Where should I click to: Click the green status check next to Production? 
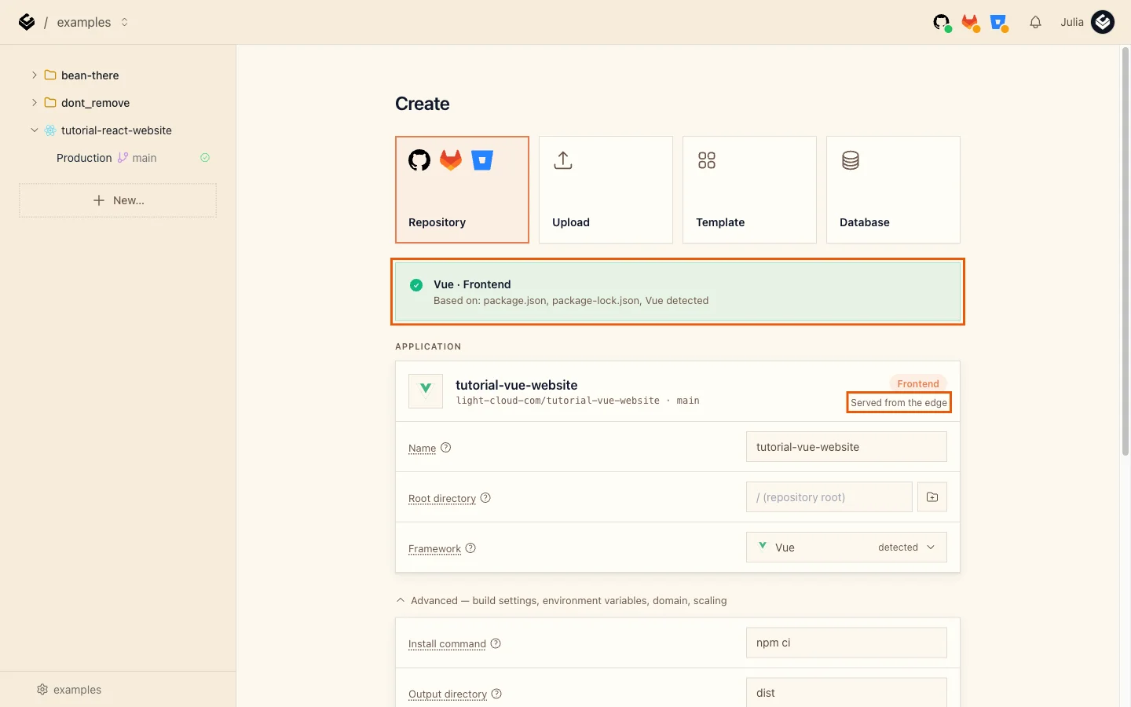coord(205,158)
